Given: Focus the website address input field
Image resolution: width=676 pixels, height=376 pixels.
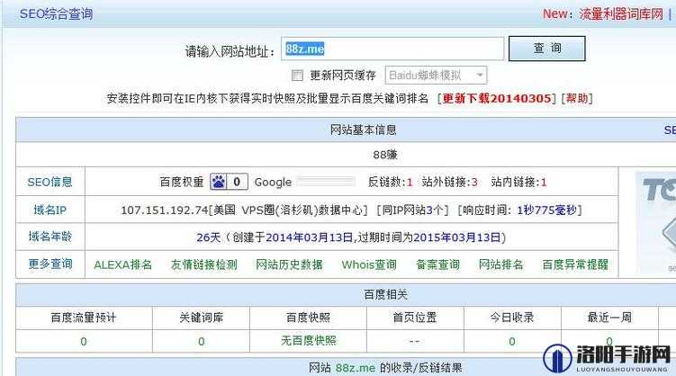Looking at the screenshot, I should click(392, 49).
